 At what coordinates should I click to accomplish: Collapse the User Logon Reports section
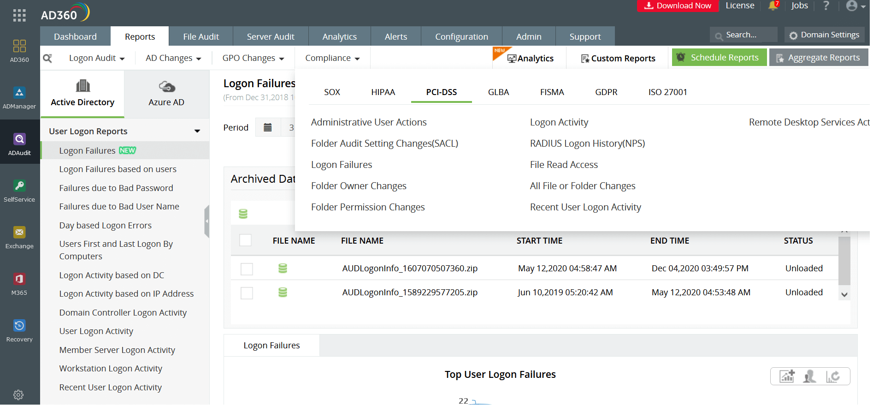pyautogui.click(x=197, y=131)
